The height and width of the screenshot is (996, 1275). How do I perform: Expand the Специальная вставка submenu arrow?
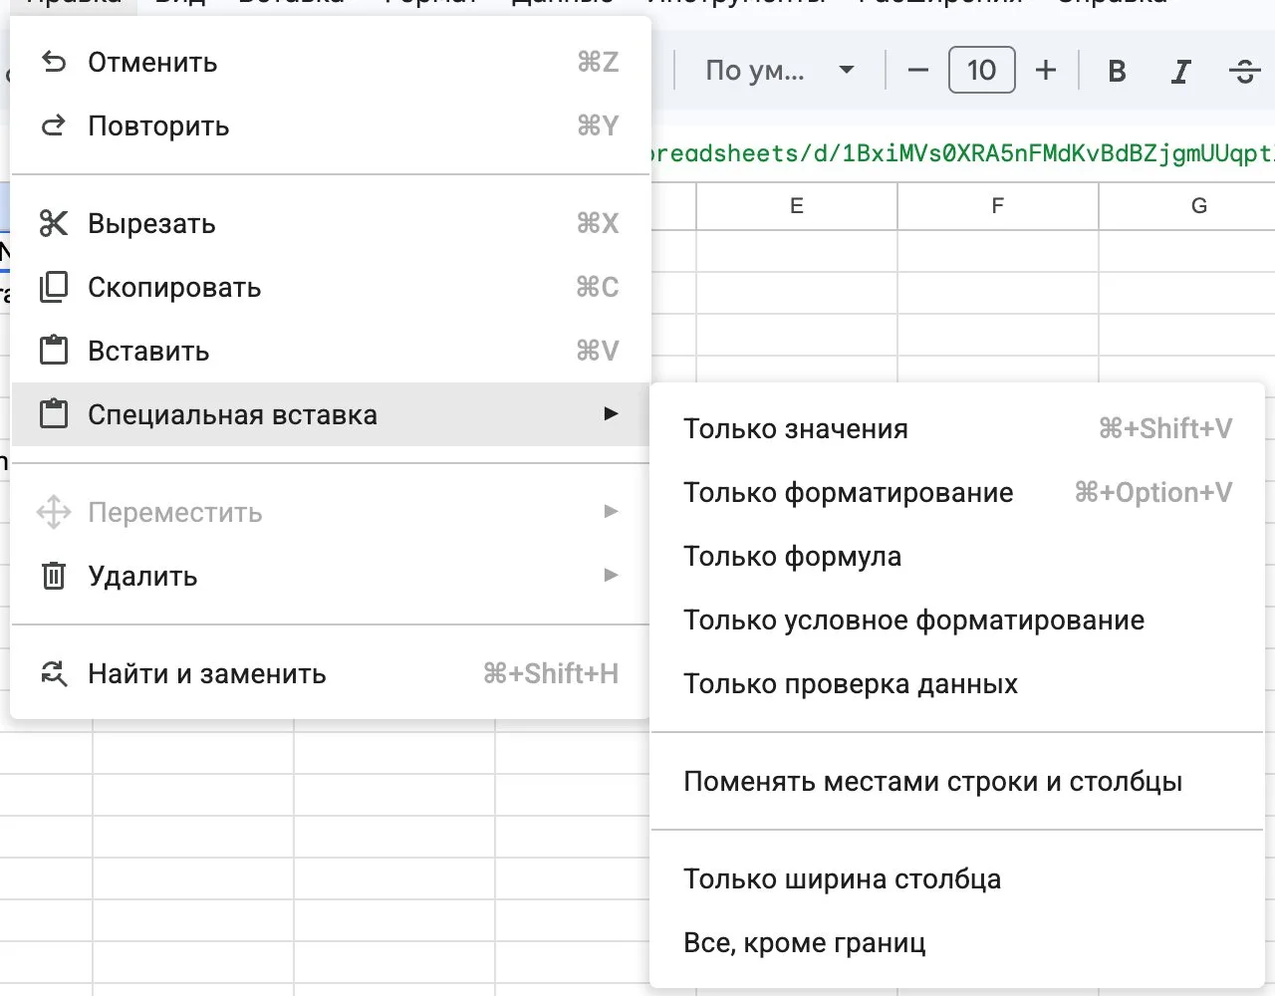point(612,413)
